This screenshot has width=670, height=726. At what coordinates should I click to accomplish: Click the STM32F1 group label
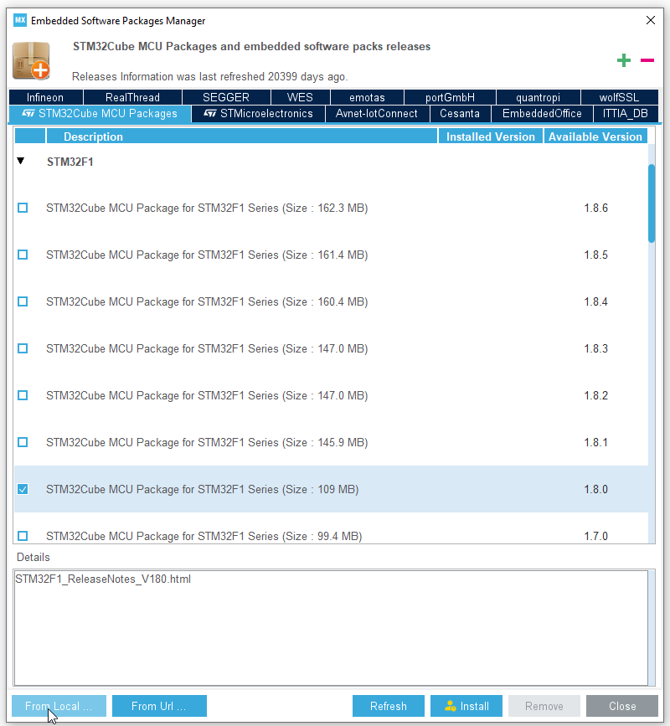tap(70, 162)
